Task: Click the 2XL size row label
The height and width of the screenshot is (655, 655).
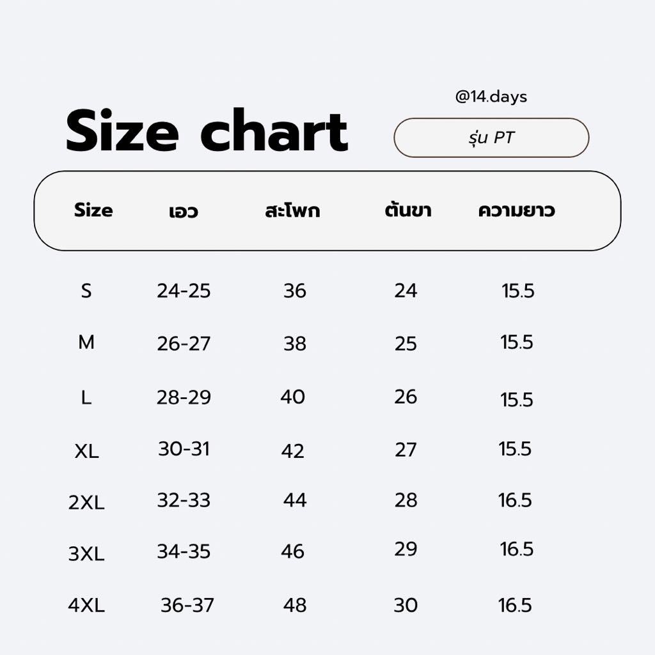Action: (86, 503)
